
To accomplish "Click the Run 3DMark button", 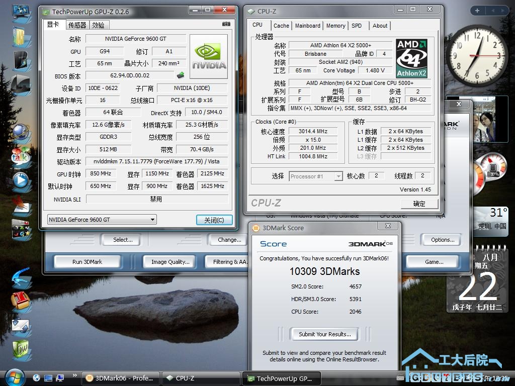I will tap(87, 262).
